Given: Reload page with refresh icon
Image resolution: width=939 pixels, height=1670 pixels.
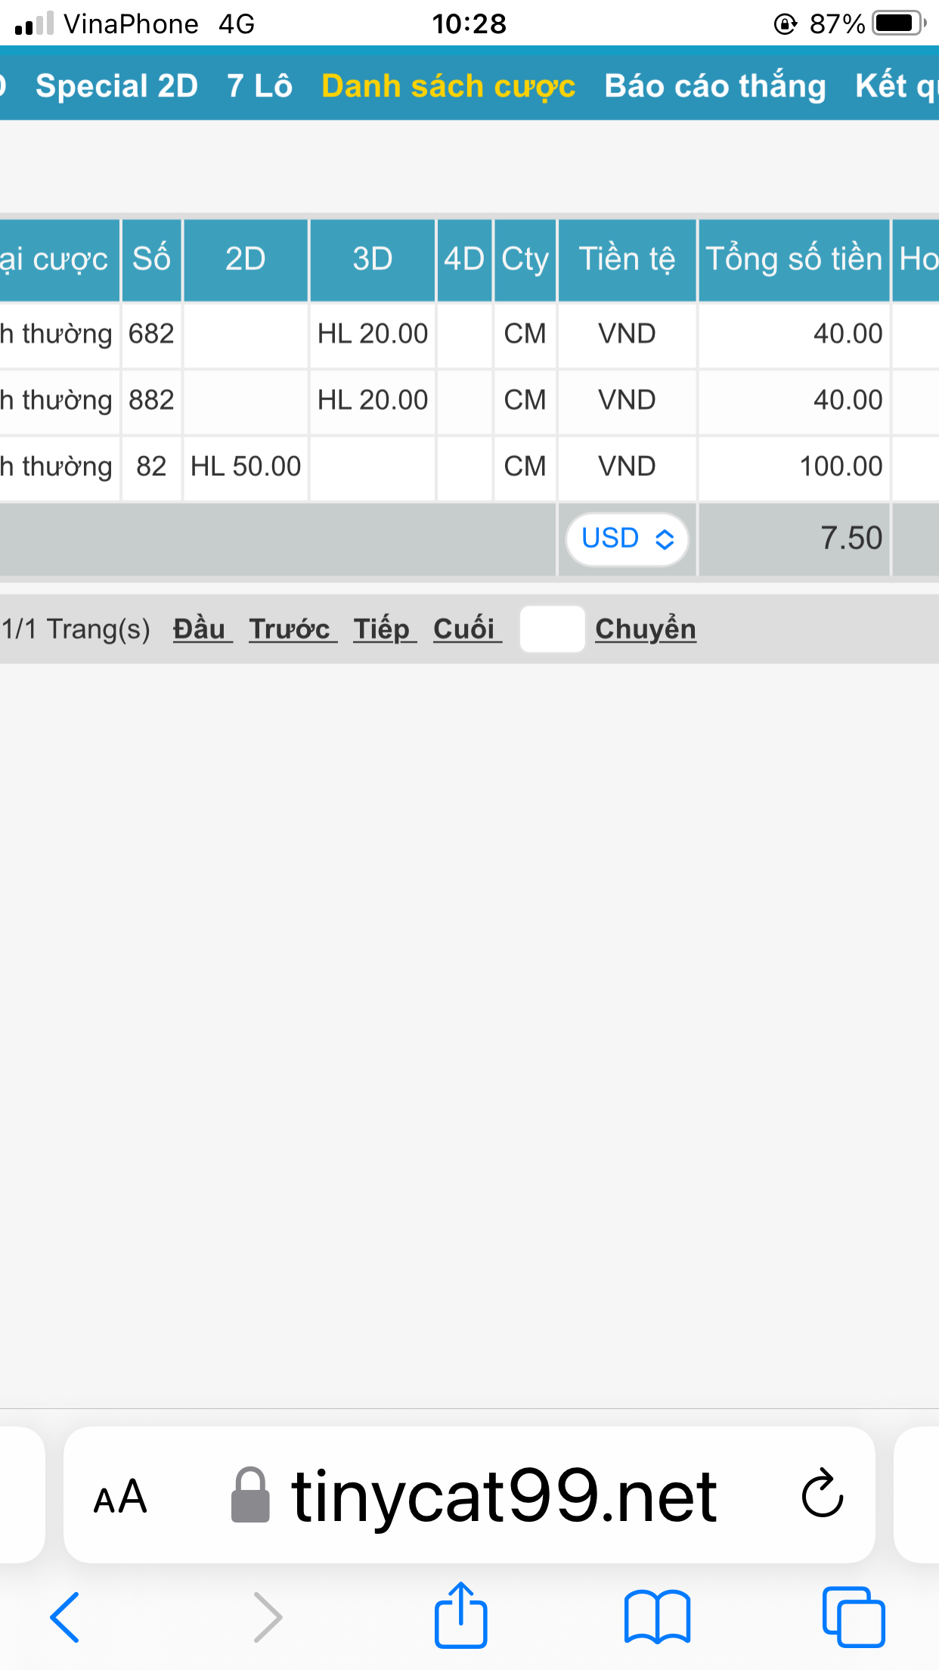Looking at the screenshot, I should tap(822, 1495).
